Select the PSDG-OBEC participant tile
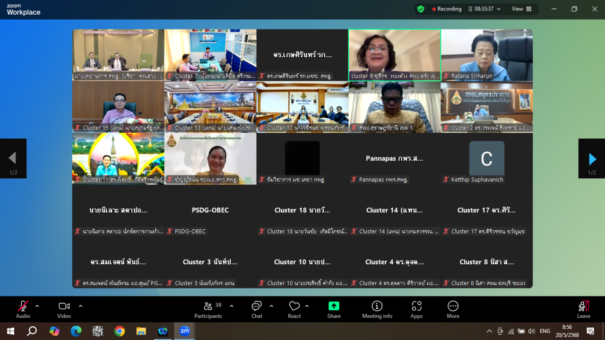Screen dimensions: 605x340 point(210,210)
